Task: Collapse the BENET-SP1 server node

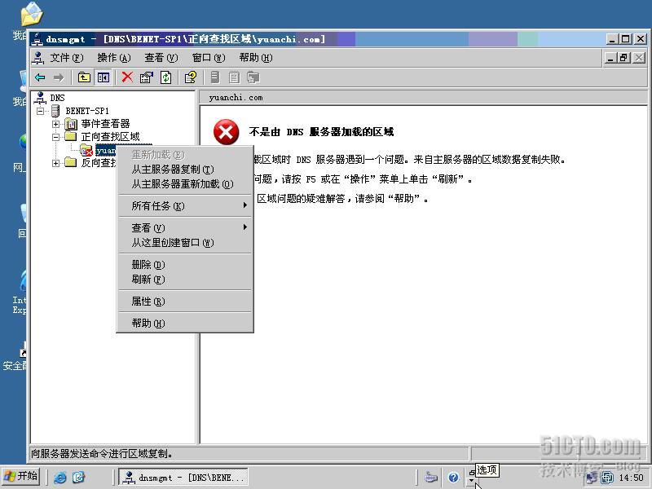Action: point(40,111)
